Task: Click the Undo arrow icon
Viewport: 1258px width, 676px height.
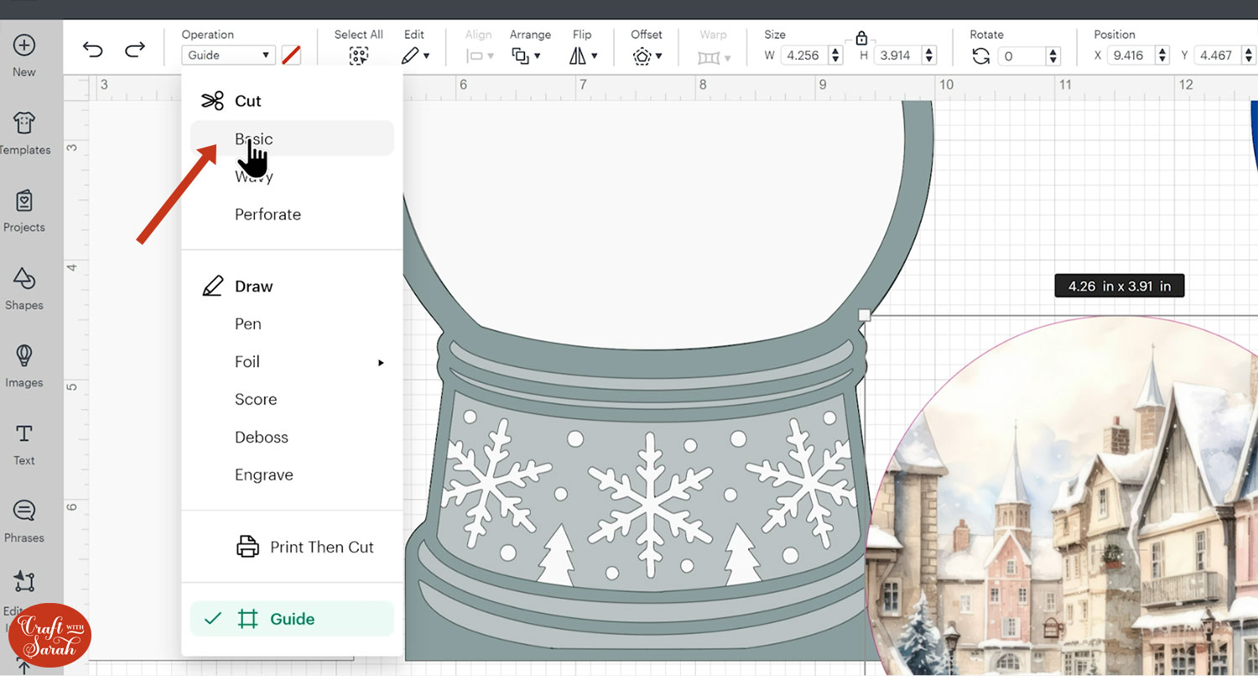Action: (92, 50)
